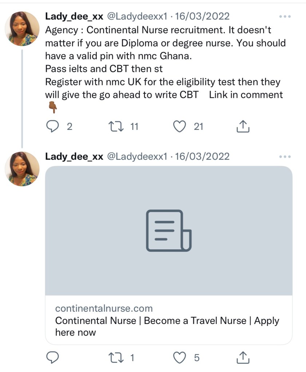Screen dimensions: 306x372
Task: Open the first tweet text about nurse recruitment
Action: (164, 62)
